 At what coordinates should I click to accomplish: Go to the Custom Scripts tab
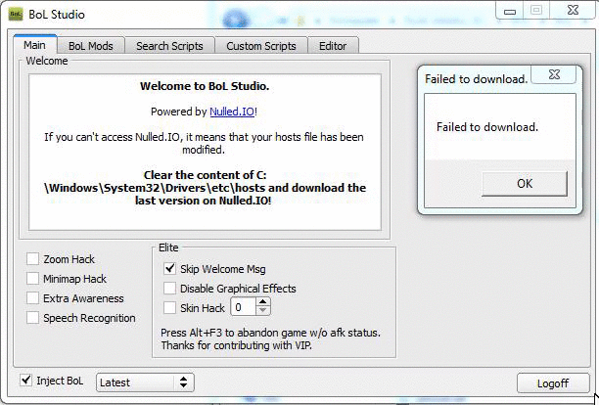coord(261,46)
